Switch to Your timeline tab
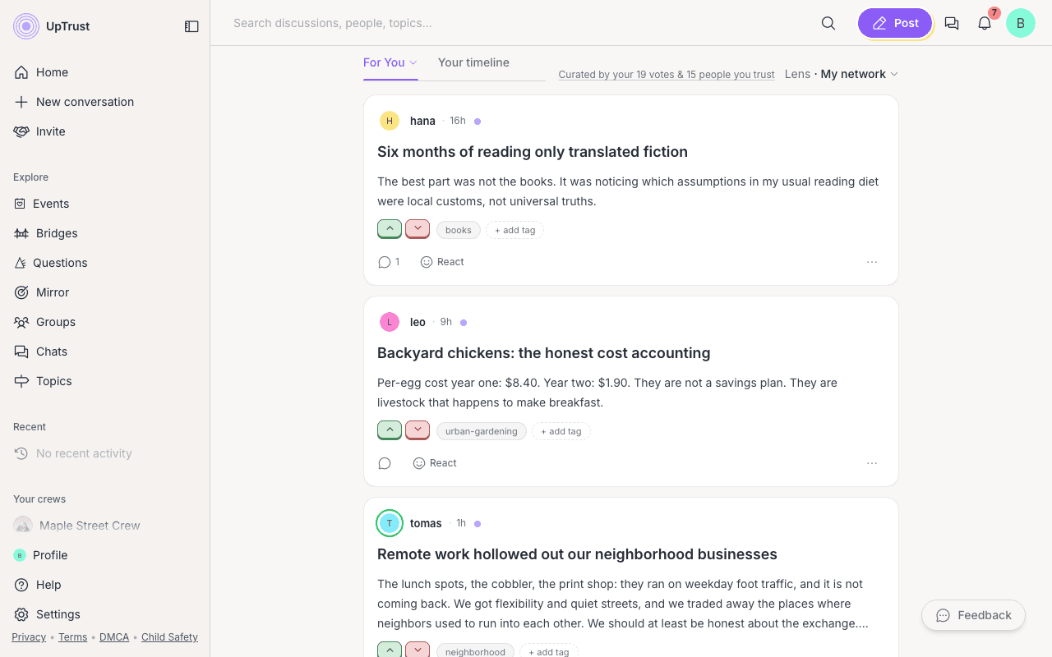Viewport: 1052px width, 657px height. [473, 62]
